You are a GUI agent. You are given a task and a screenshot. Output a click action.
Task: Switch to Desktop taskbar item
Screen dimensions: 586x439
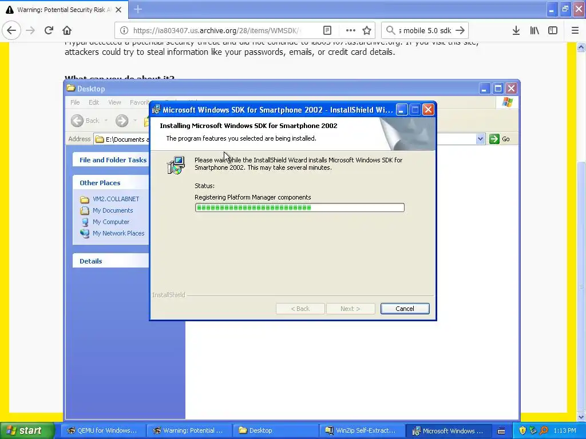[276, 430]
